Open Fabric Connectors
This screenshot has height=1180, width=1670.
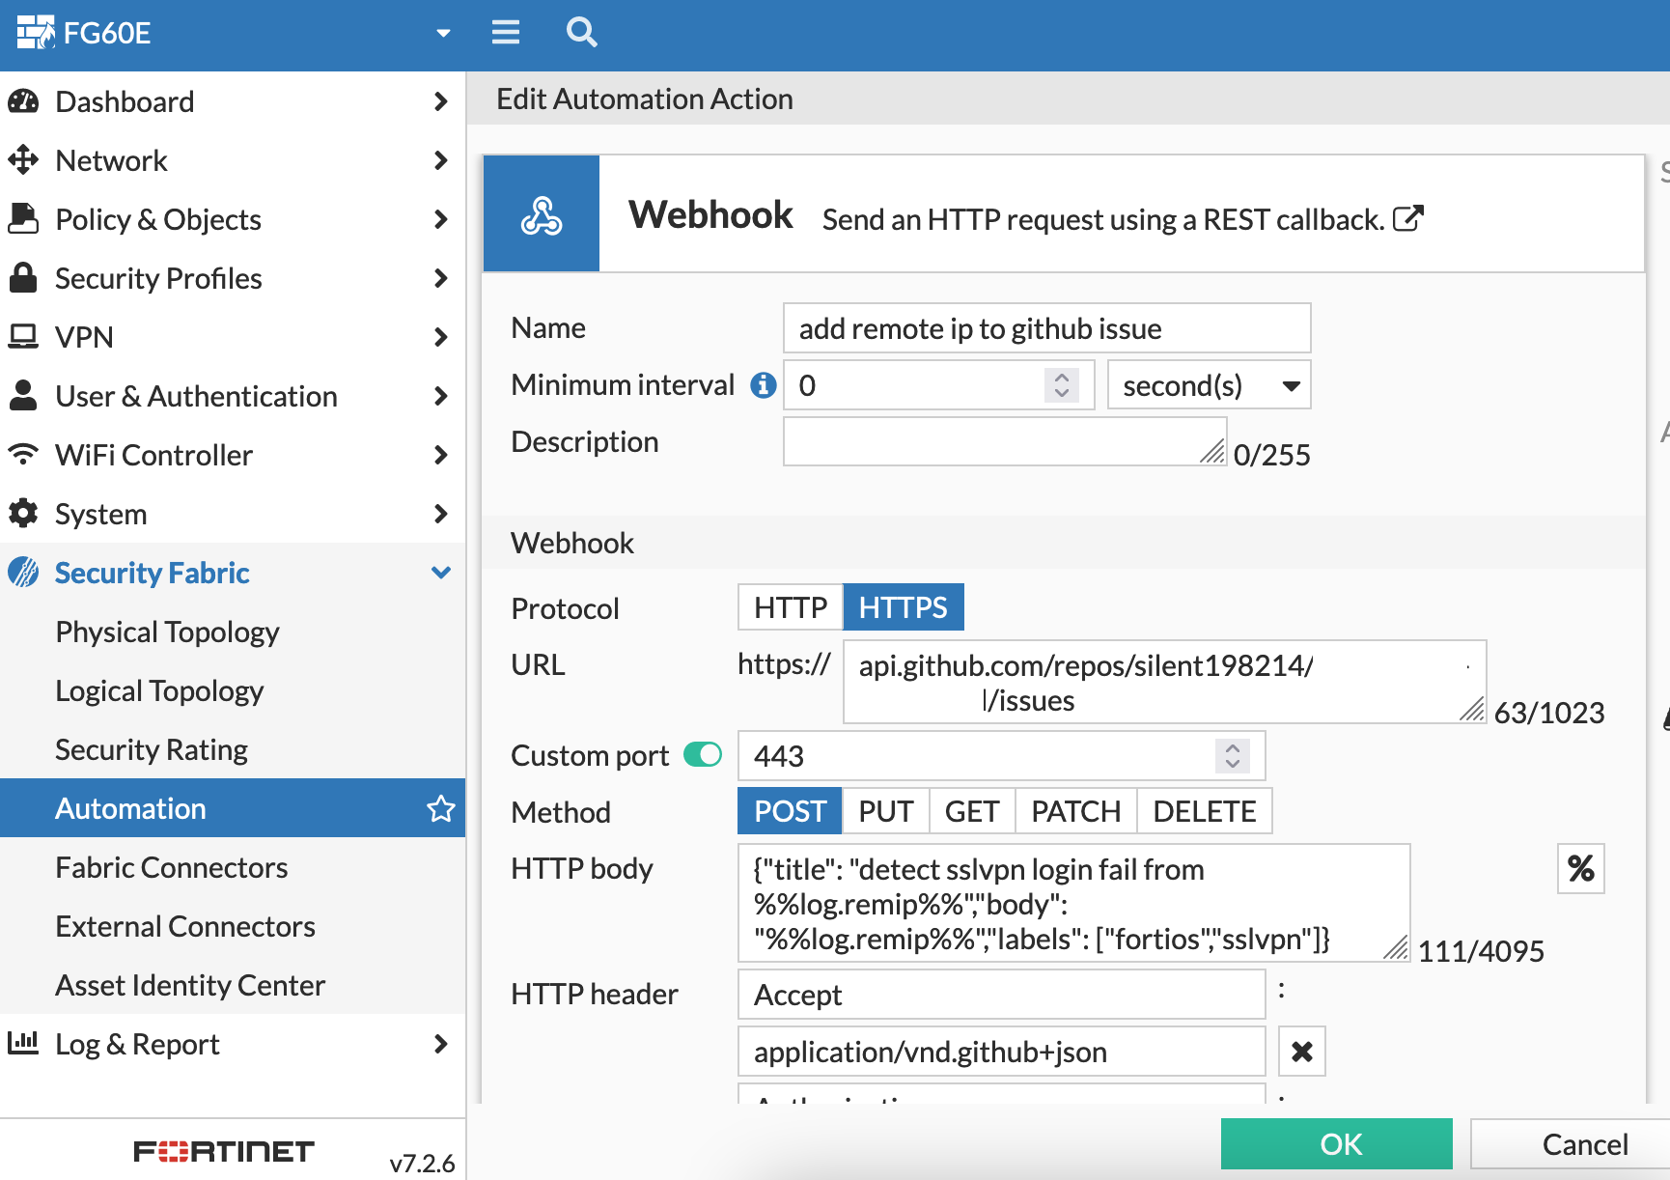[x=171, y=867]
